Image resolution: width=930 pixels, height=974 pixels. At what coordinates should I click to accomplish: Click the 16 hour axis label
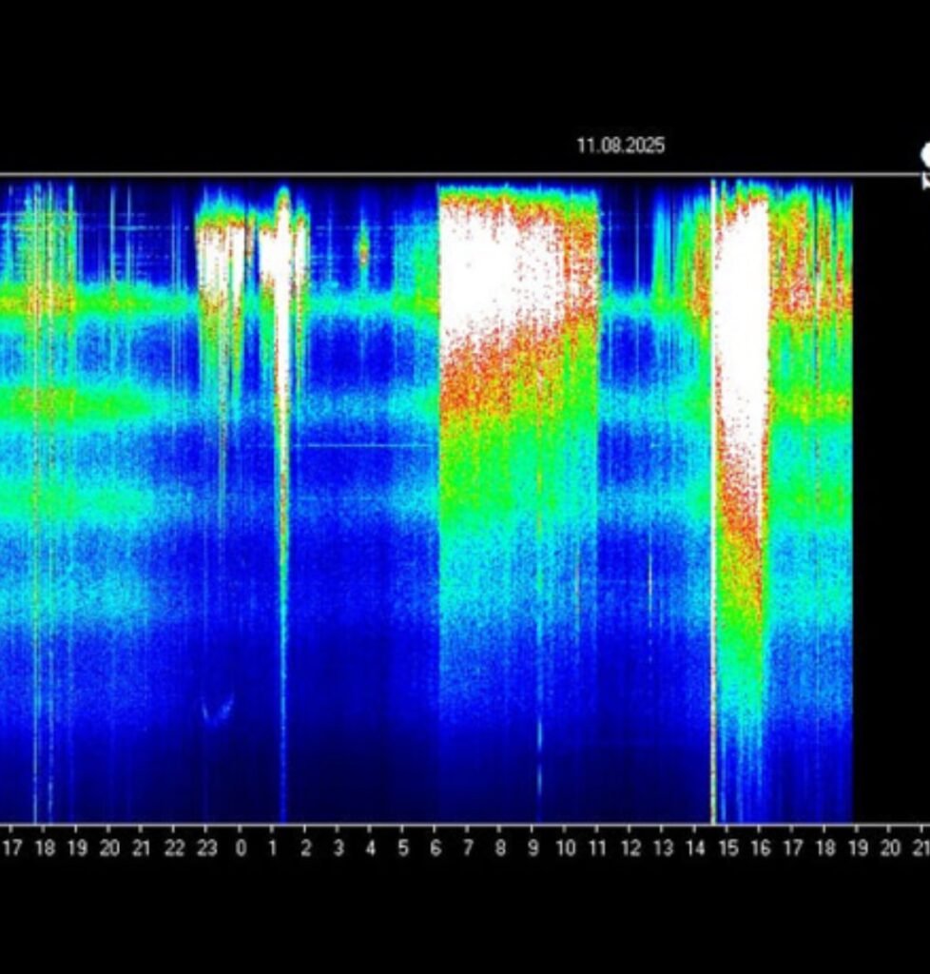(x=761, y=847)
